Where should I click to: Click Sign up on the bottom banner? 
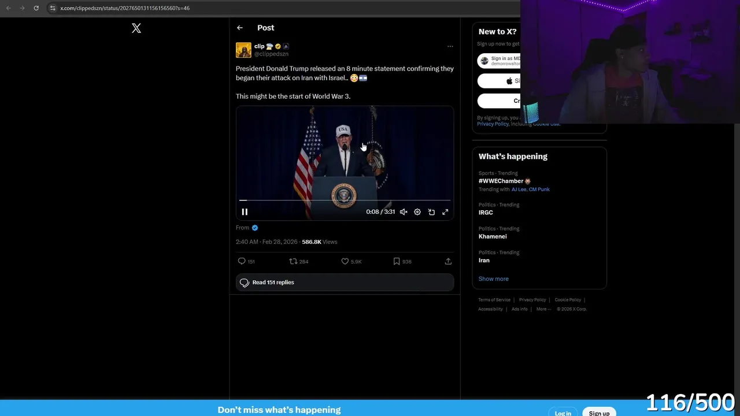(599, 413)
